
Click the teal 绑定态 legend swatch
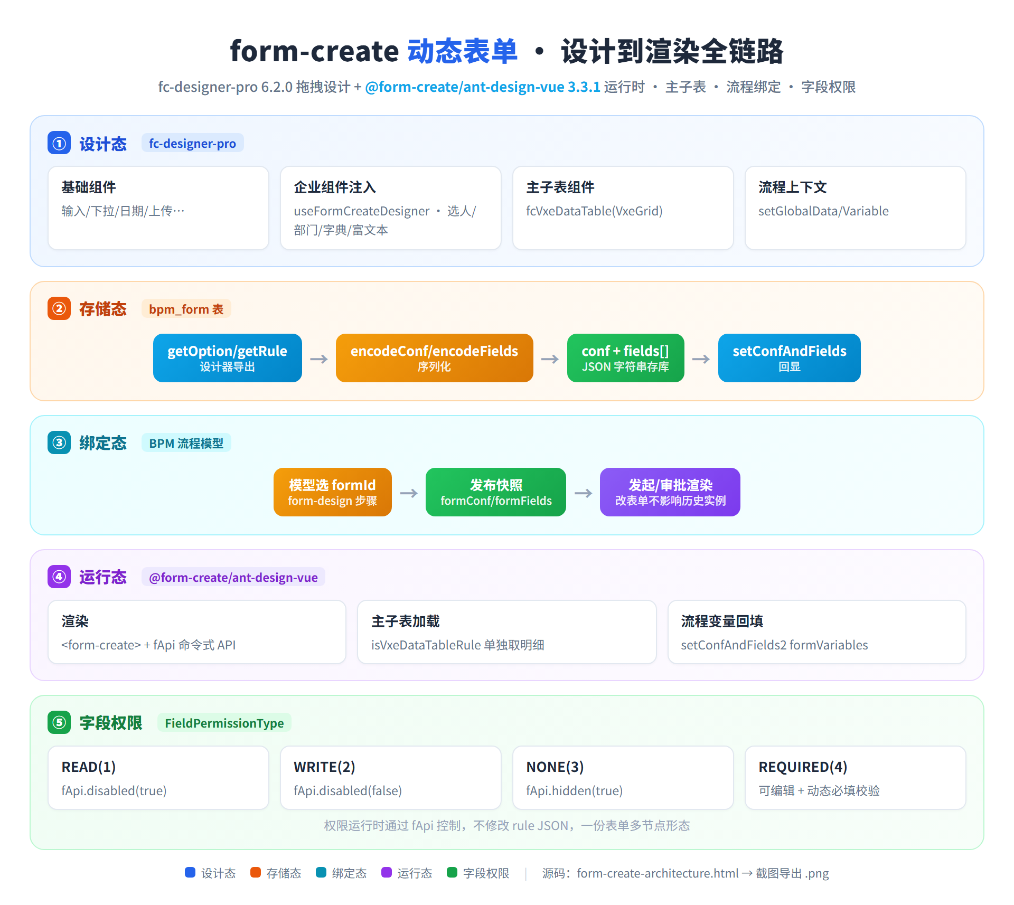pos(321,872)
